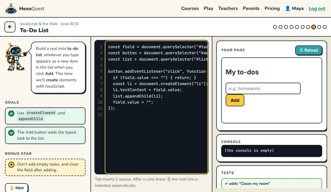Click the robot mascot pointing at speech bubble

[x=17, y=56]
